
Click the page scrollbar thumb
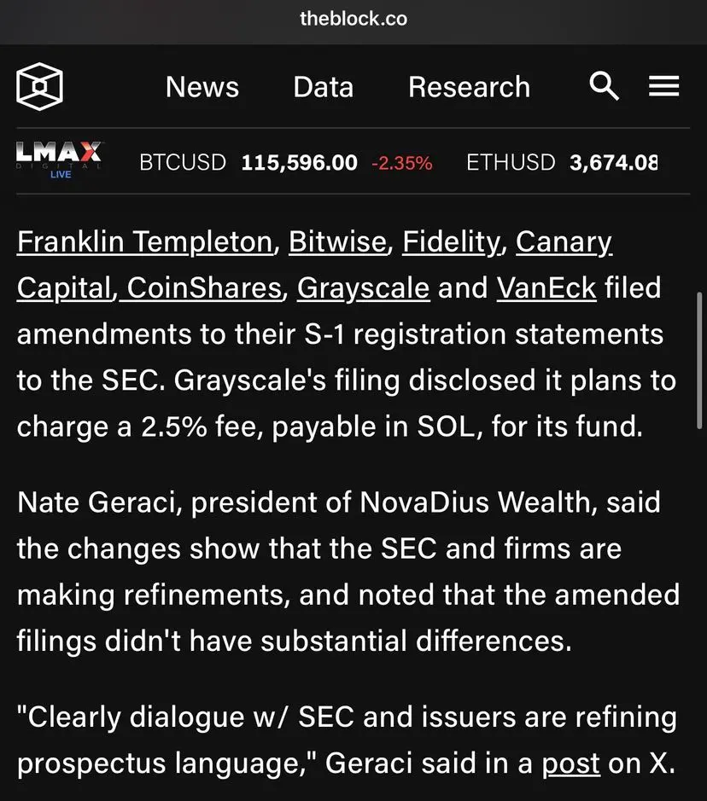point(699,360)
